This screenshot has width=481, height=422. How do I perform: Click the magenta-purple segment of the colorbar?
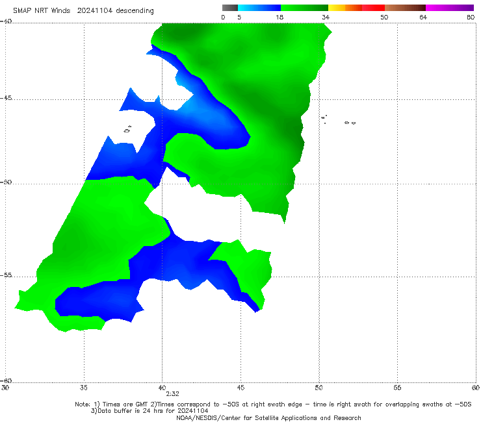click(450, 8)
